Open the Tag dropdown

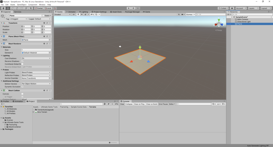[x=18, y=19]
